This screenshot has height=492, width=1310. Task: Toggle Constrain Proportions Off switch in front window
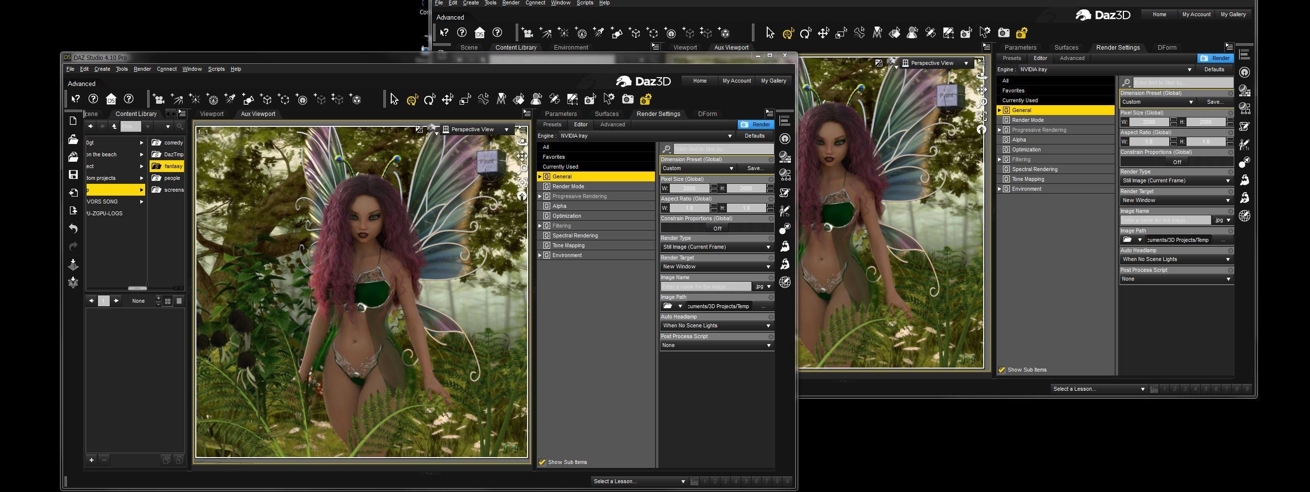coord(717,229)
